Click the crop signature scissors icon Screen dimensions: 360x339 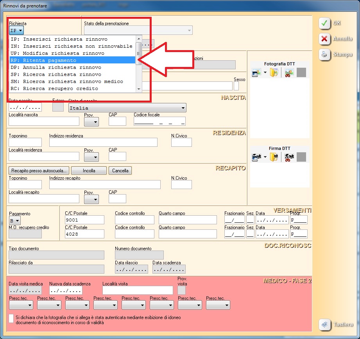(289, 157)
